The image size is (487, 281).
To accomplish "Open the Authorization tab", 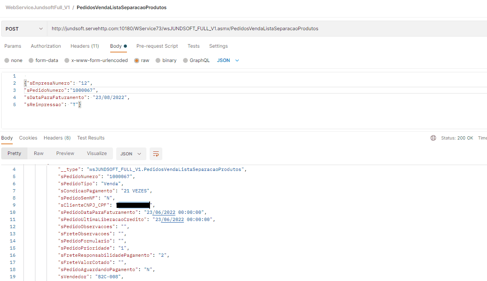I will (46, 46).
